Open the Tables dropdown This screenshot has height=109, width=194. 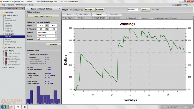tap(56, 39)
